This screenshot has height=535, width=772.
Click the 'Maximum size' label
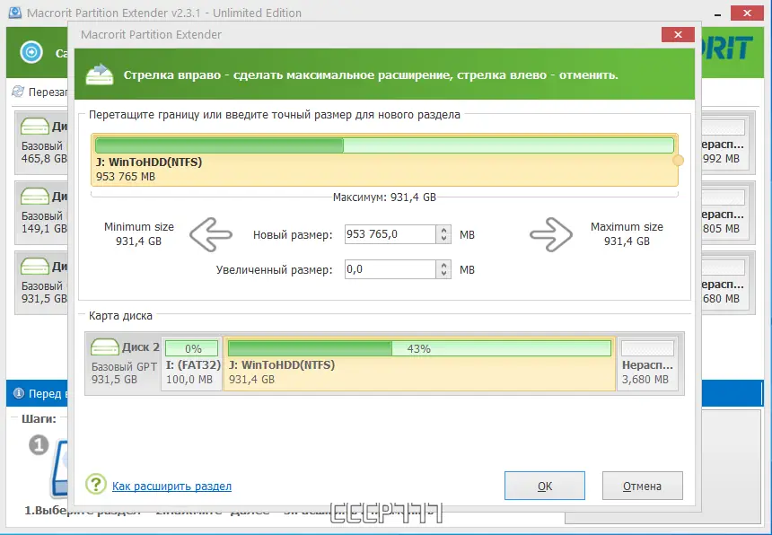[627, 227]
